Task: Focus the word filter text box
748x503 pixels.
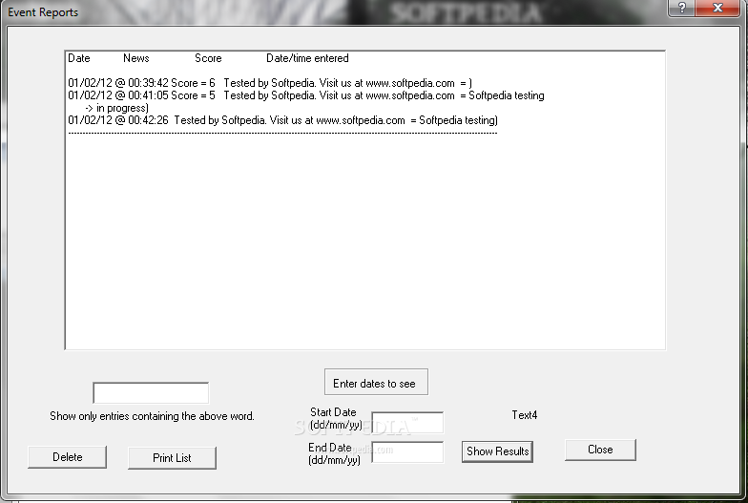Action: coord(151,393)
